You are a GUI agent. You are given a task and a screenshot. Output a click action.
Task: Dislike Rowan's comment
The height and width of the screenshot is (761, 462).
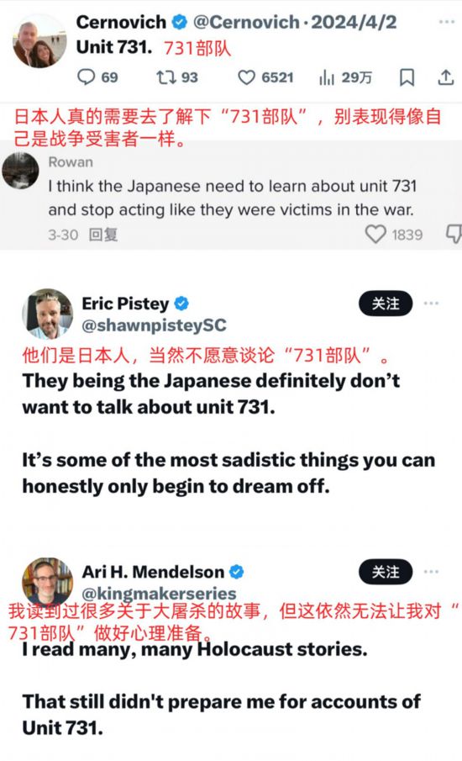(454, 235)
